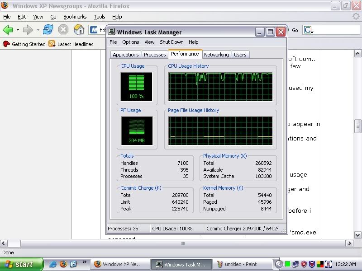Click Firefox vertical scrollbar up arrow
Image resolution: width=362 pixels, height=271 pixels.
(357, 54)
